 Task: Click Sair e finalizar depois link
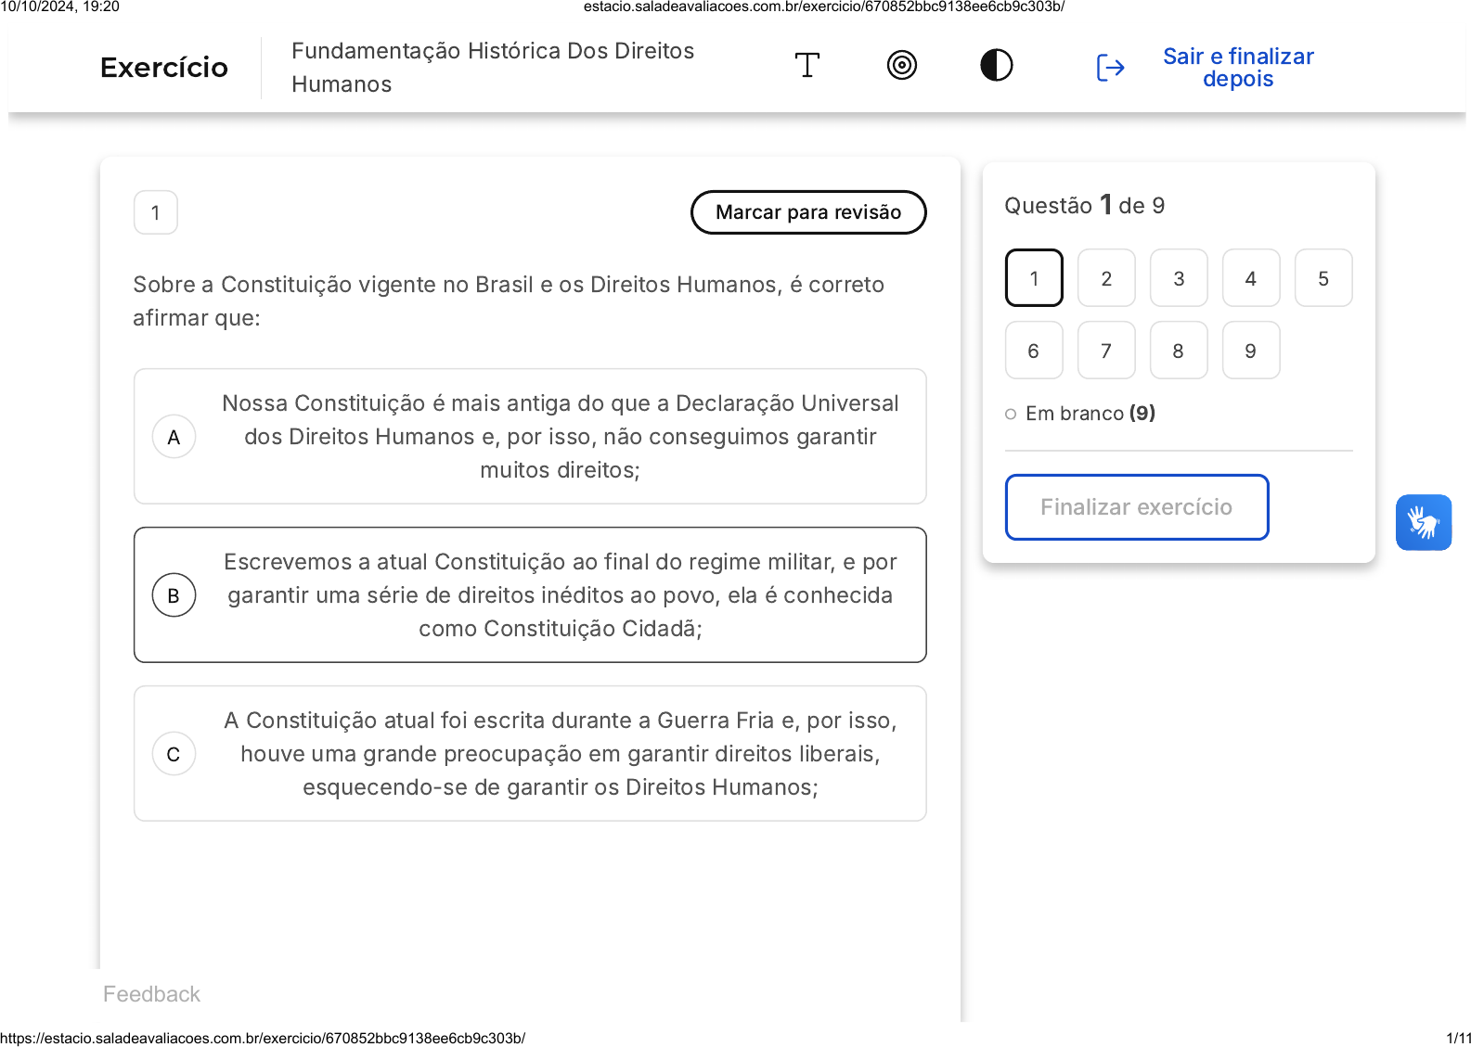tap(1237, 68)
